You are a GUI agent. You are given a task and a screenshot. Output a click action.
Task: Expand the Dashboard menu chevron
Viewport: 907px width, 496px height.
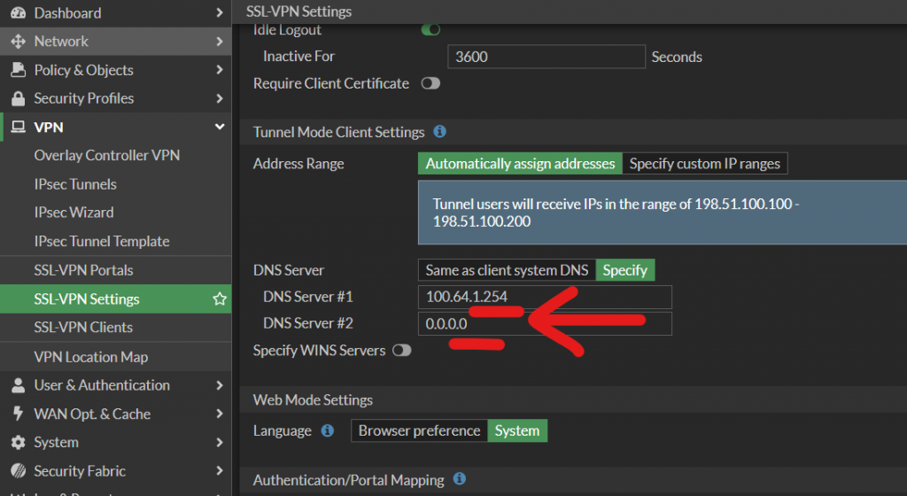(220, 12)
